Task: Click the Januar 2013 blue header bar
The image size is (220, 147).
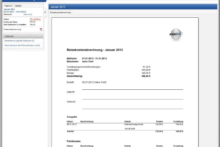Action: click(133, 7)
